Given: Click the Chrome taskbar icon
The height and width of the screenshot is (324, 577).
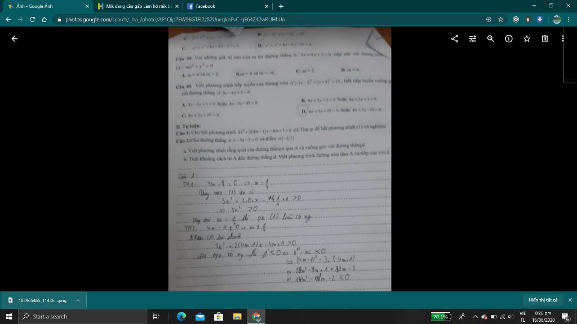Looking at the screenshot, I should [256, 316].
